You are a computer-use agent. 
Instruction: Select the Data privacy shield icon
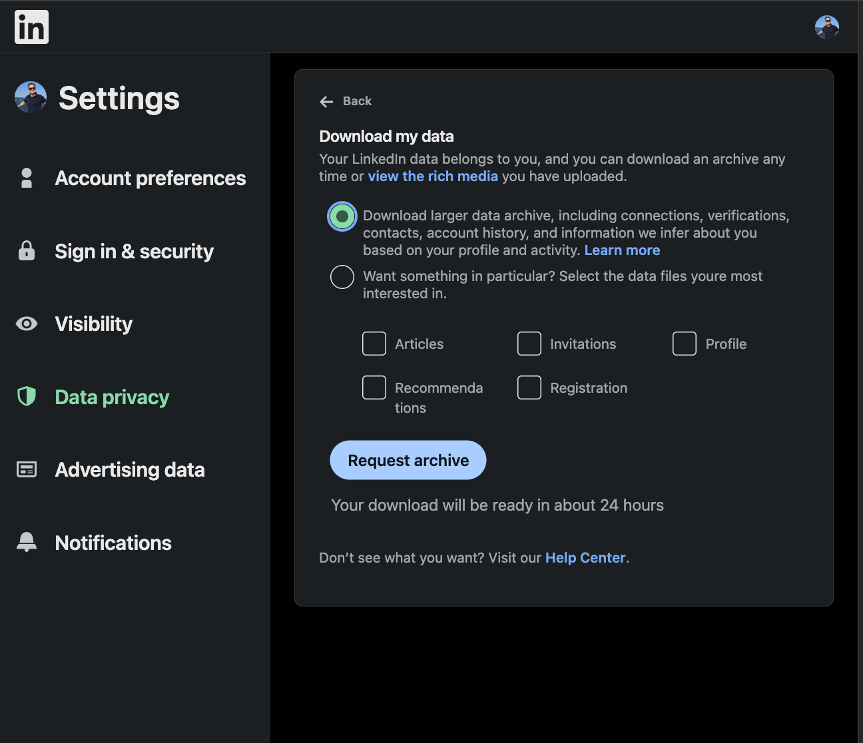pos(26,396)
